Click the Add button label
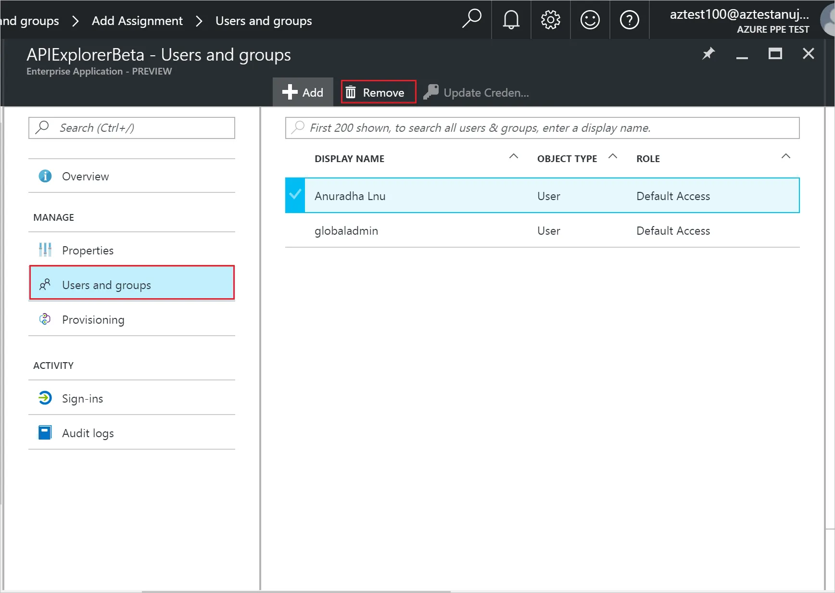 [313, 92]
